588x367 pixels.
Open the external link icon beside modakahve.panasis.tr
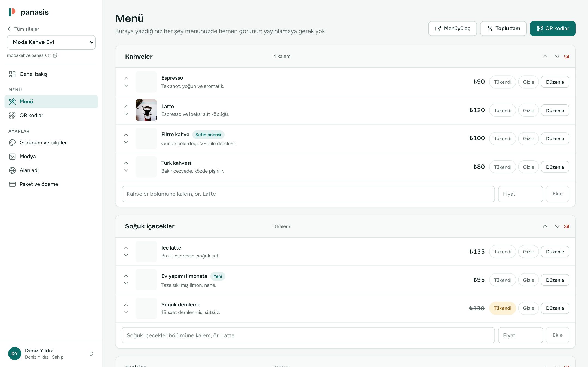point(55,55)
